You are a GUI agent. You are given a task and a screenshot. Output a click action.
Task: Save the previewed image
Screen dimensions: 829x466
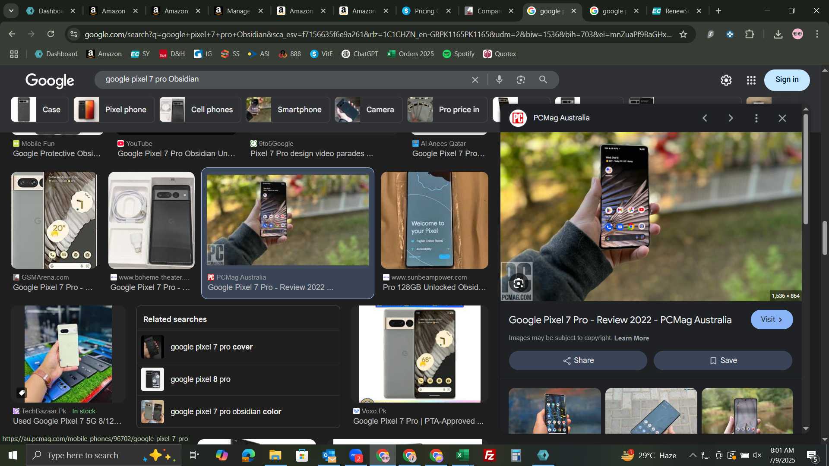tap(723, 360)
